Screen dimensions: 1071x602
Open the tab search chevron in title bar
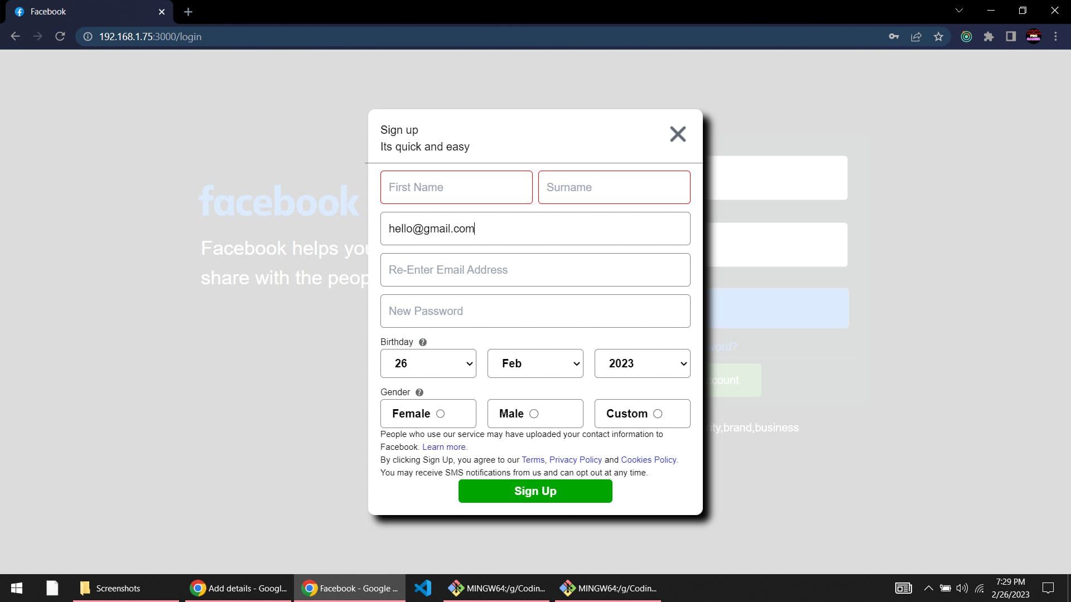coord(959,10)
